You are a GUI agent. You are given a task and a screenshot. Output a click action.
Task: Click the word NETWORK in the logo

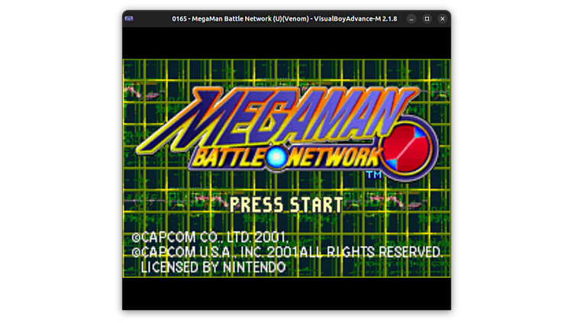pyautogui.click(x=331, y=157)
